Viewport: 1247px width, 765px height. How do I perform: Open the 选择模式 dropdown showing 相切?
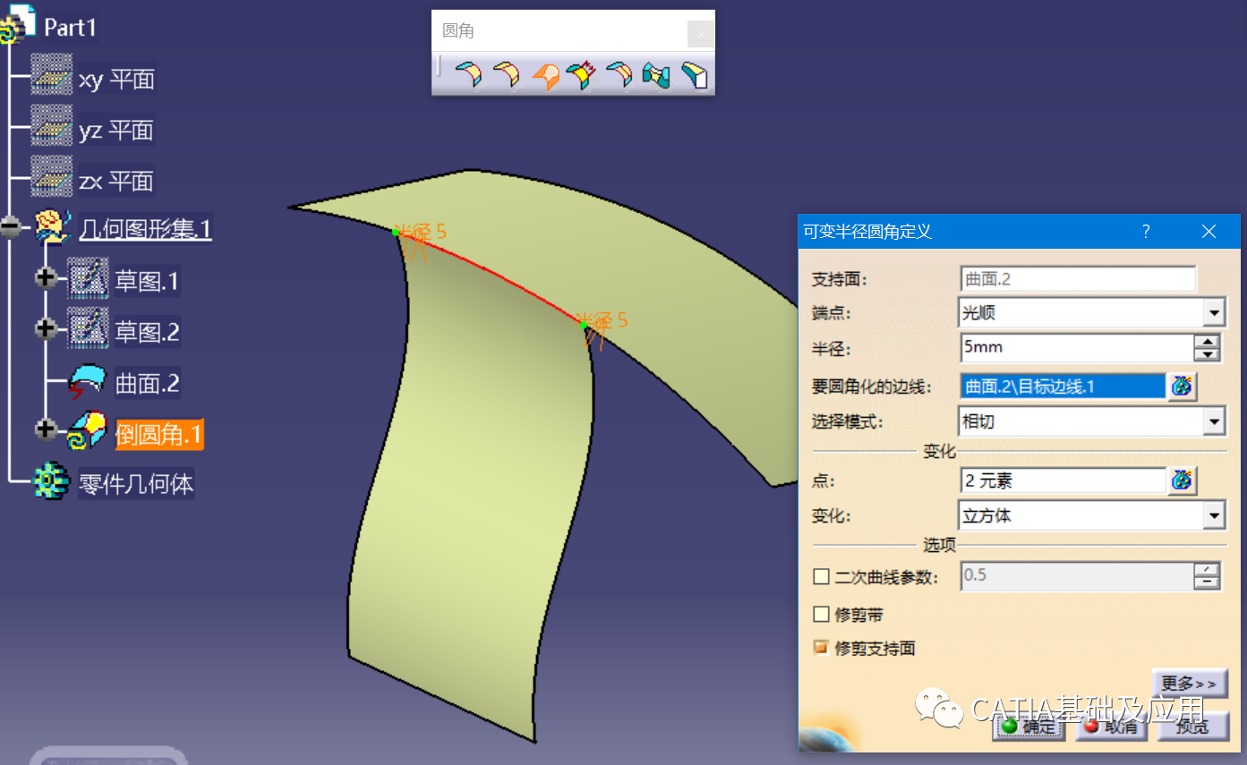[1091, 421]
